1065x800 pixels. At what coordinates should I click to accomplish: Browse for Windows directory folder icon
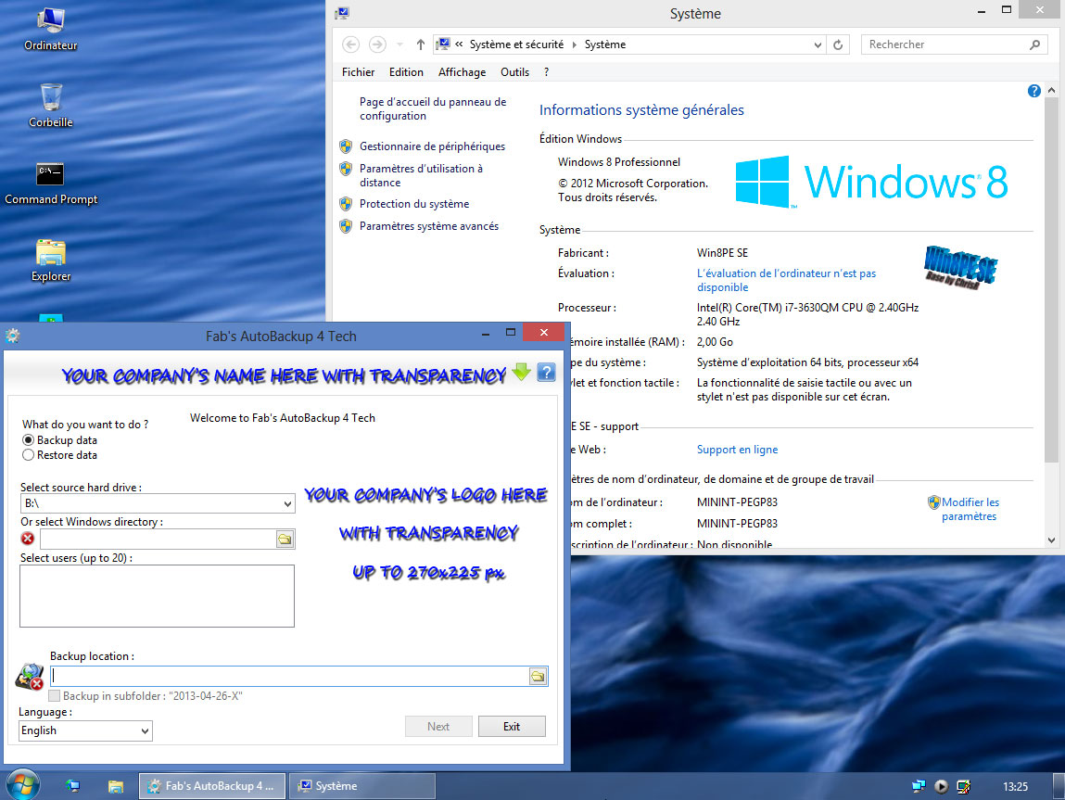click(x=285, y=540)
